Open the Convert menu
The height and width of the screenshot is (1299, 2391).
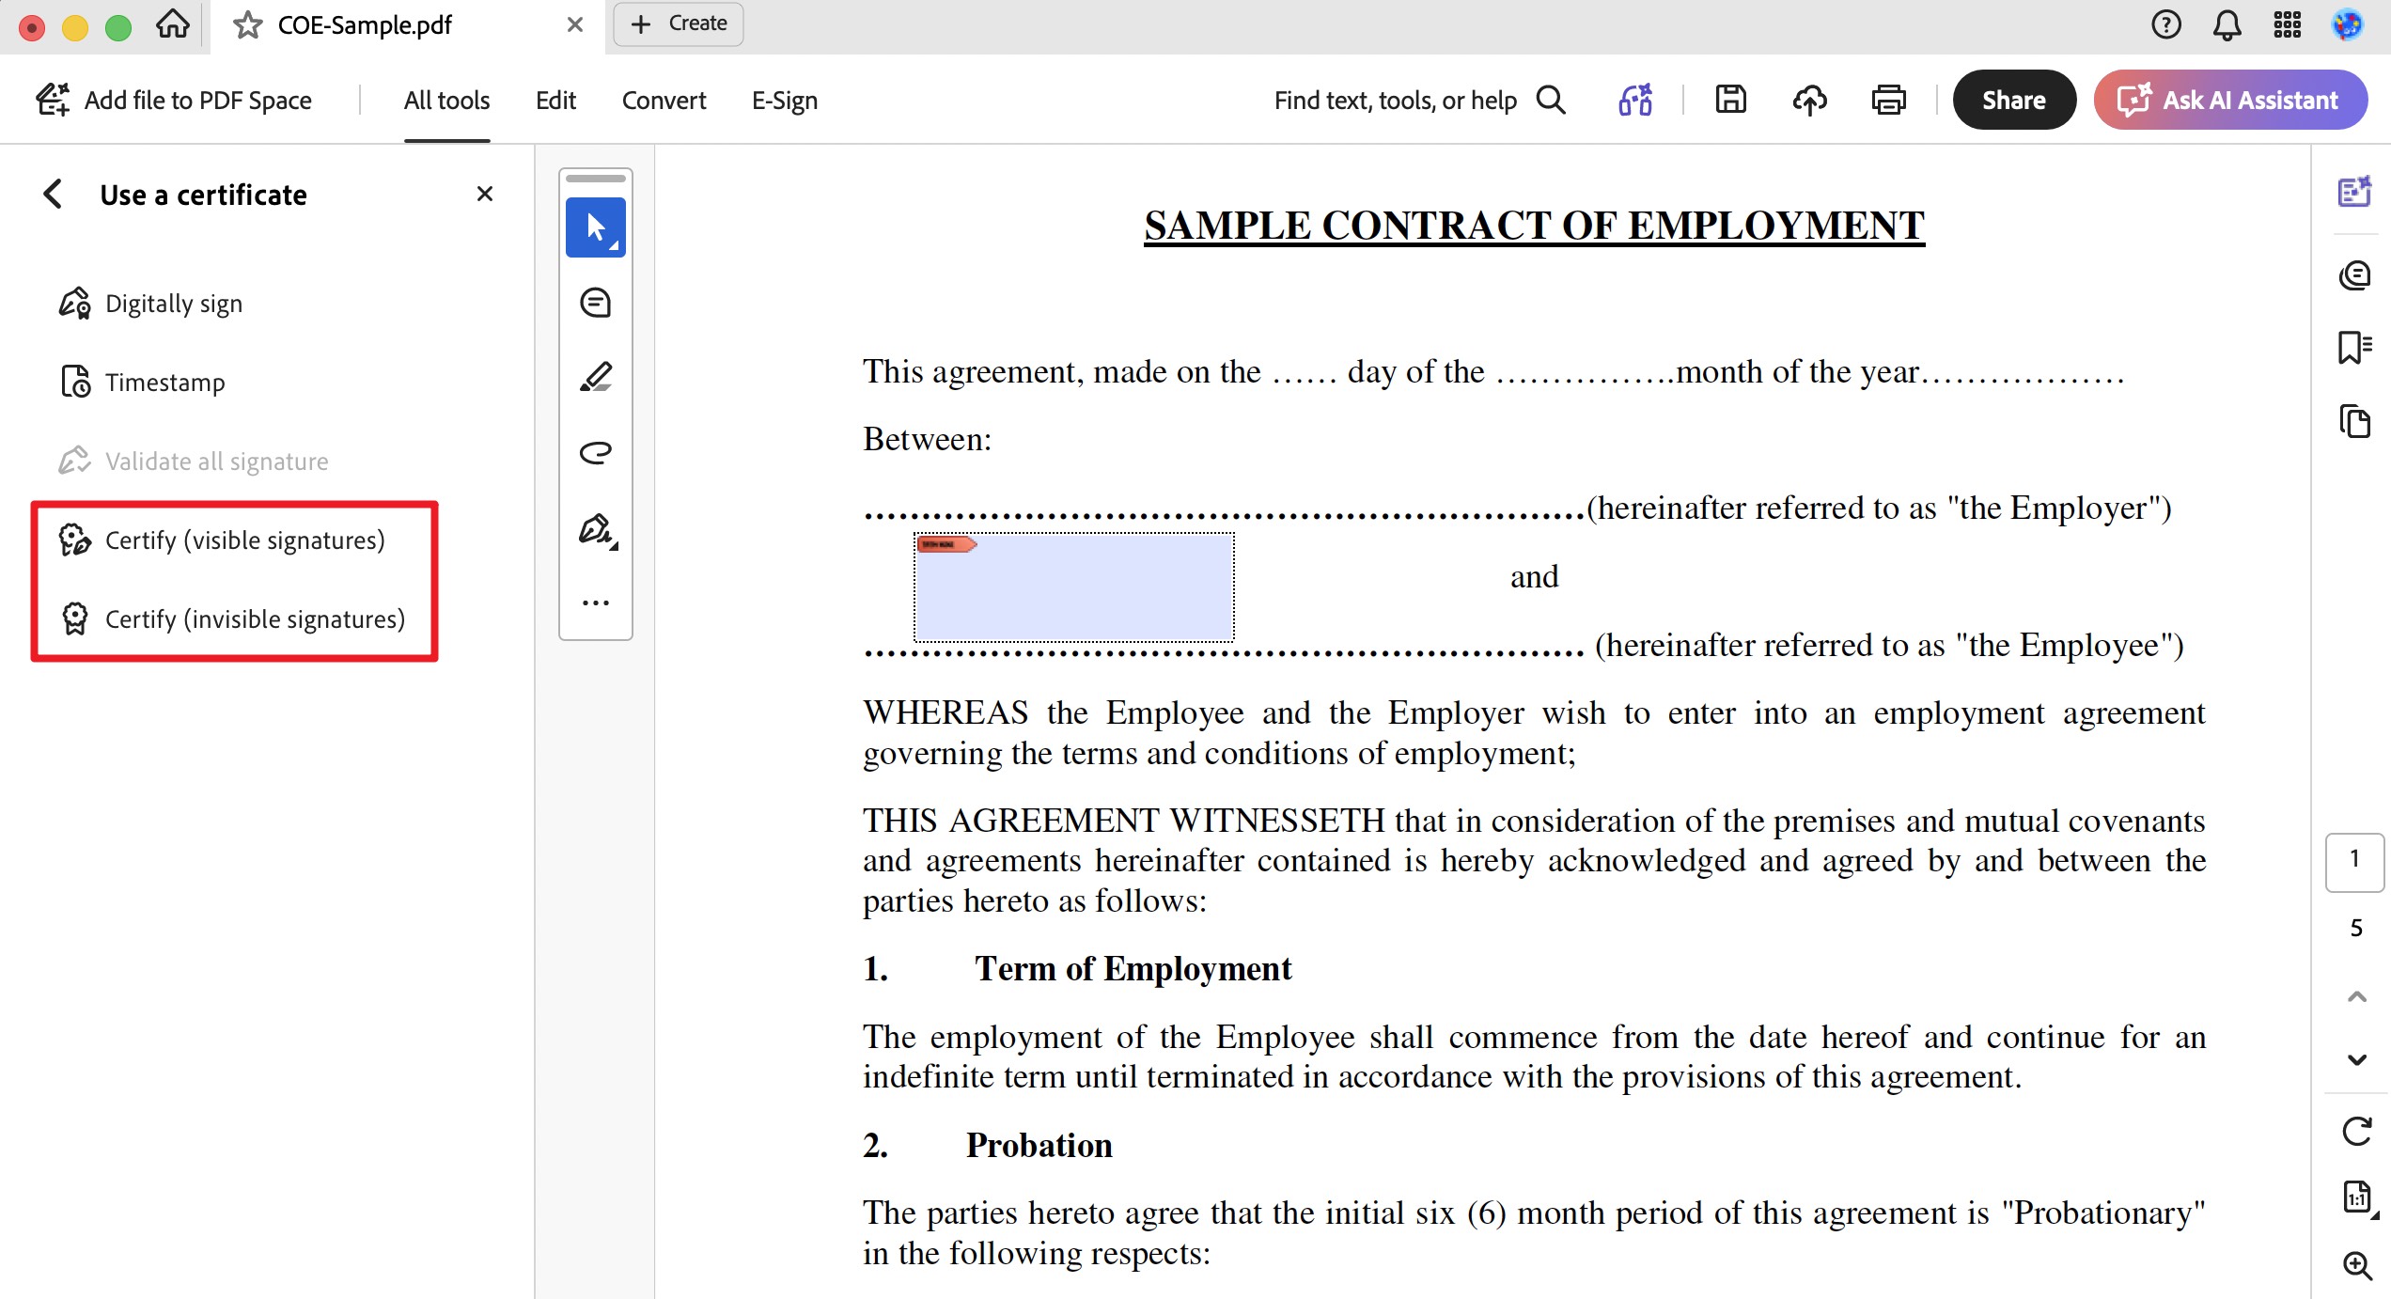click(x=664, y=100)
